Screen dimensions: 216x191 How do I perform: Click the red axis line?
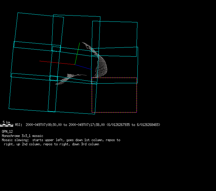[x=57, y=63]
